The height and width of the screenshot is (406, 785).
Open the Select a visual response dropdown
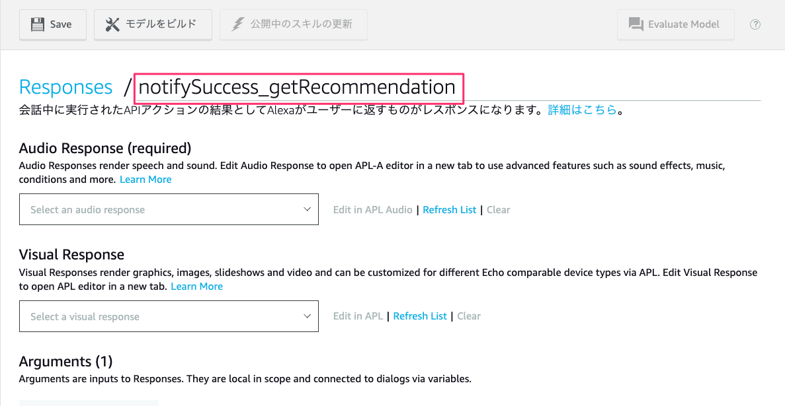(169, 316)
